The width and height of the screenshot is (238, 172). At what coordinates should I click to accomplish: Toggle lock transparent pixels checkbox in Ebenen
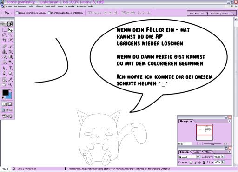pyautogui.click(x=191, y=162)
